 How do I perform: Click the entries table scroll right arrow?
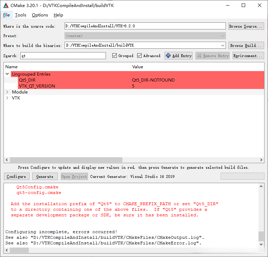(x=261, y=160)
